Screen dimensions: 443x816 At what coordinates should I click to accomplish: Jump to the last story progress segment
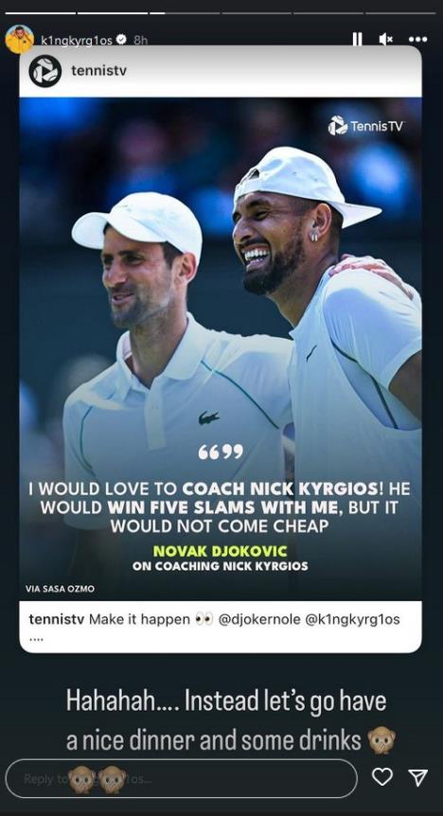(400, 12)
